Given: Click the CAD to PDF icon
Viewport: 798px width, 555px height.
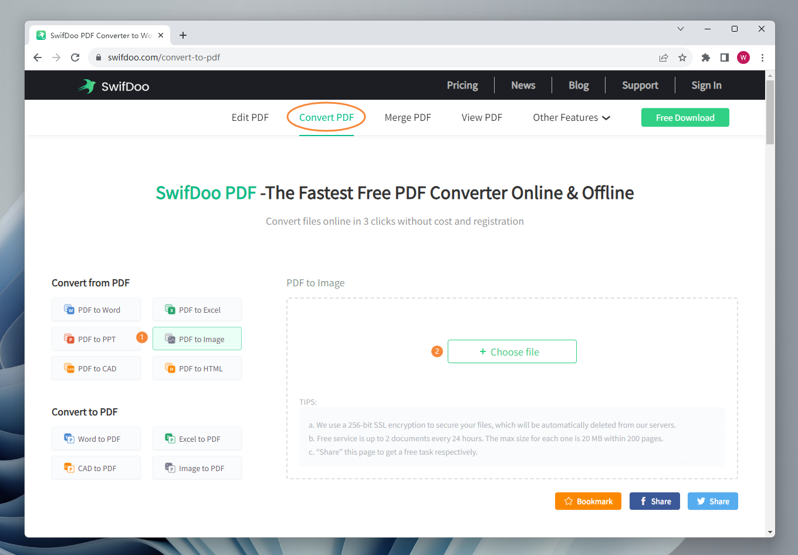Looking at the screenshot, I should (69, 468).
